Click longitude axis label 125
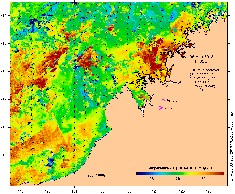This screenshot has width=235, height=194. click(182, 191)
